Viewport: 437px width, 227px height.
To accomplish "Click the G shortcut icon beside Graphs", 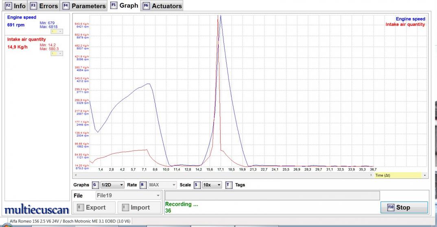I will point(95,185).
